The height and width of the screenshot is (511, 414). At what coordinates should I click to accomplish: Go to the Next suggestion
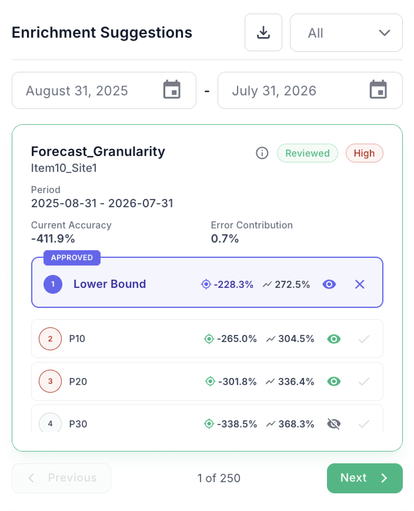coord(365,478)
